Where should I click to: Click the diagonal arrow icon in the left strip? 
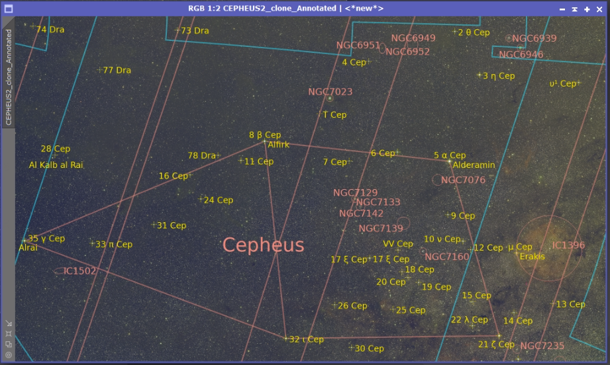pos(9,323)
